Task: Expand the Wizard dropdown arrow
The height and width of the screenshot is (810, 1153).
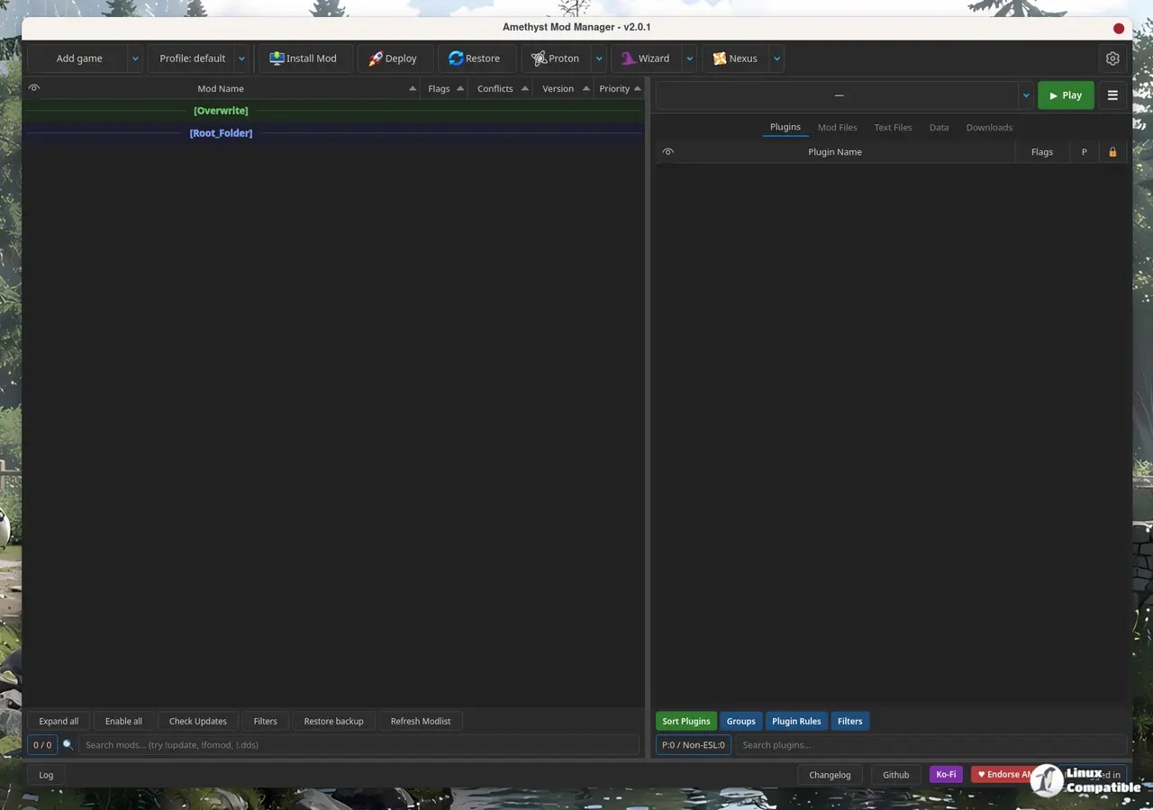Action: point(689,58)
